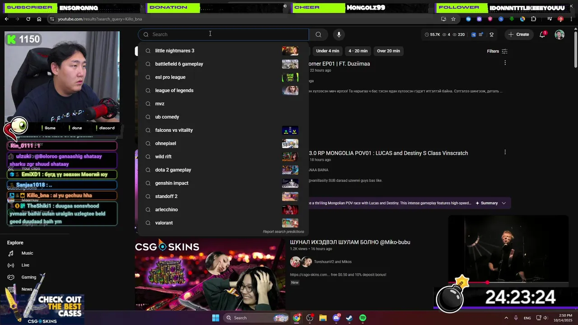
Task: Open options menu for RP MONGOLIA video
Action: pos(505,152)
